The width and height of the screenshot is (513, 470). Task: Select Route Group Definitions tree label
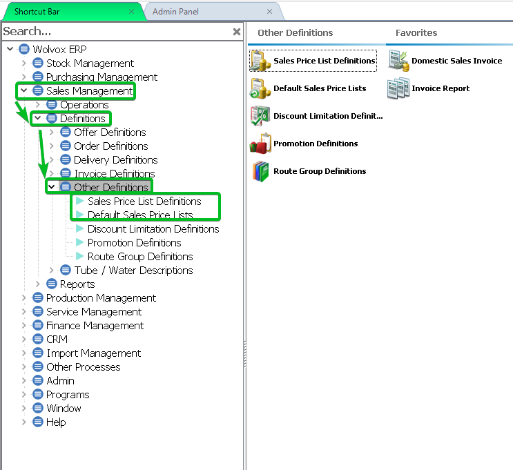pos(140,256)
